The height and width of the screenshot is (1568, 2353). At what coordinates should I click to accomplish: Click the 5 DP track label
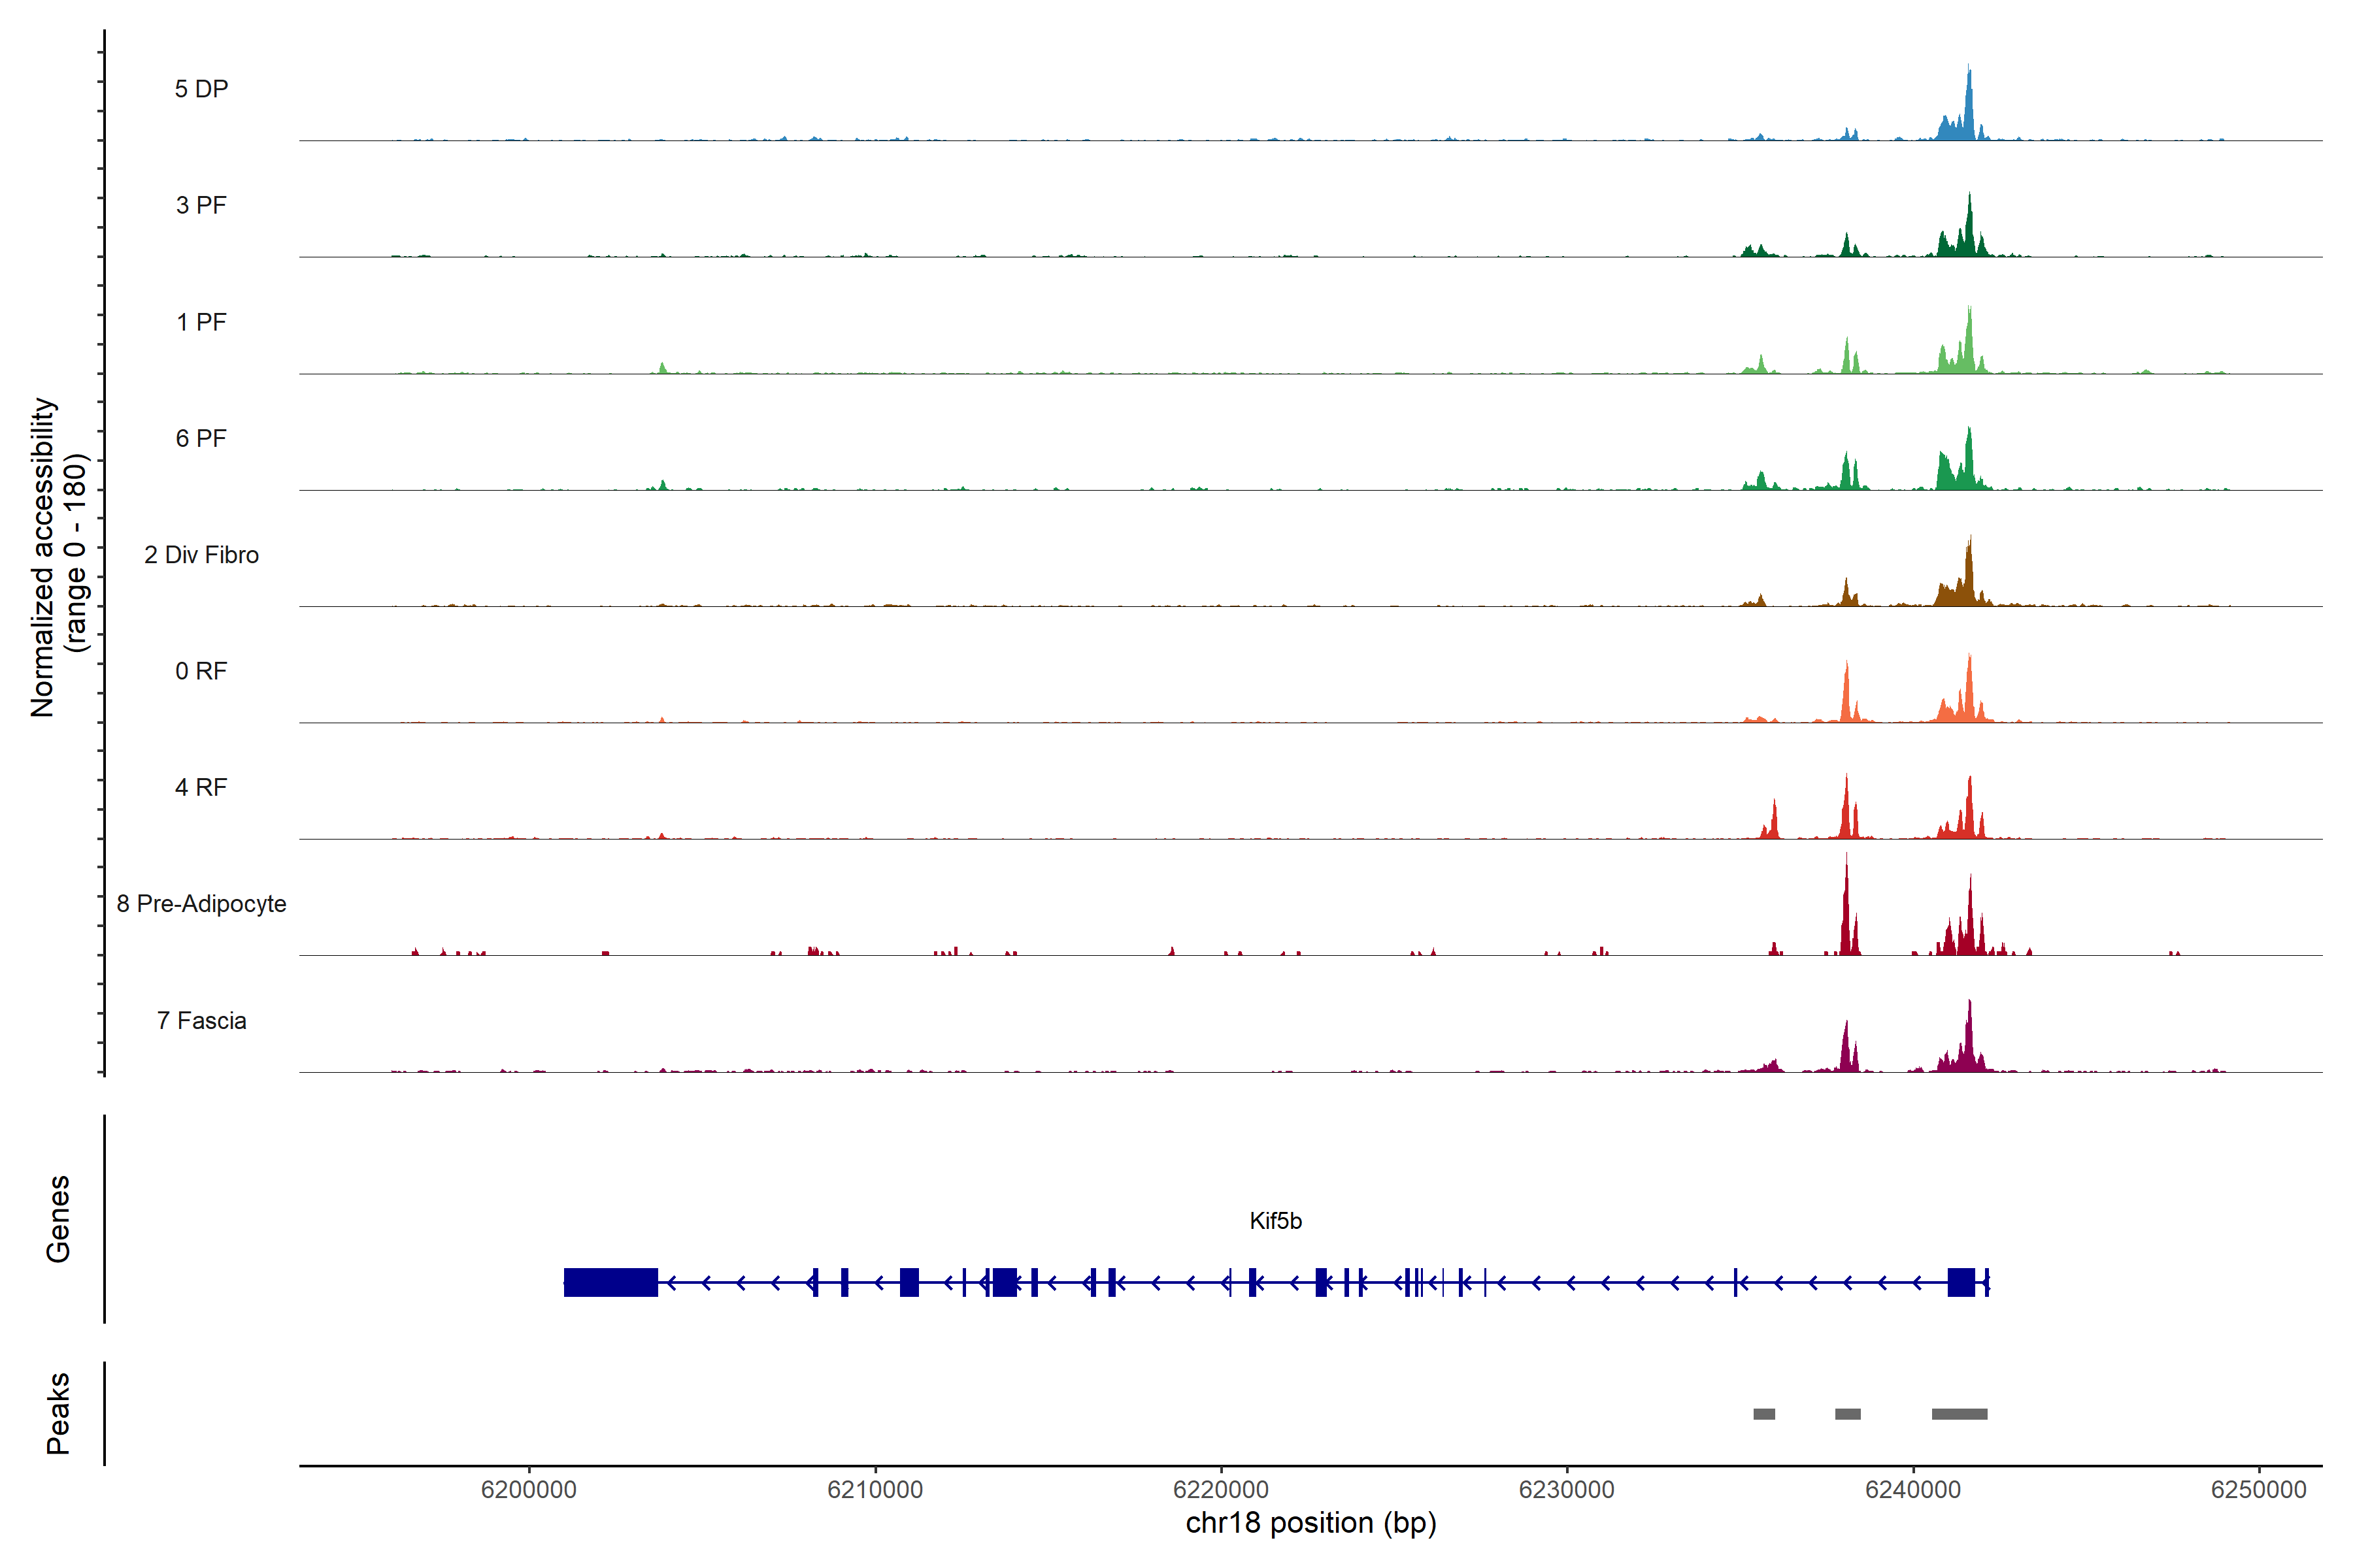[201, 89]
